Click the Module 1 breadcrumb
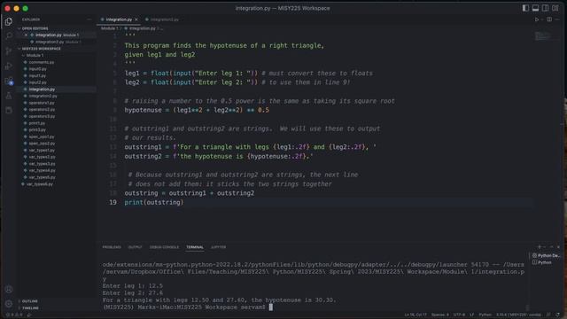The image size is (567, 319). pyautogui.click(x=109, y=28)
